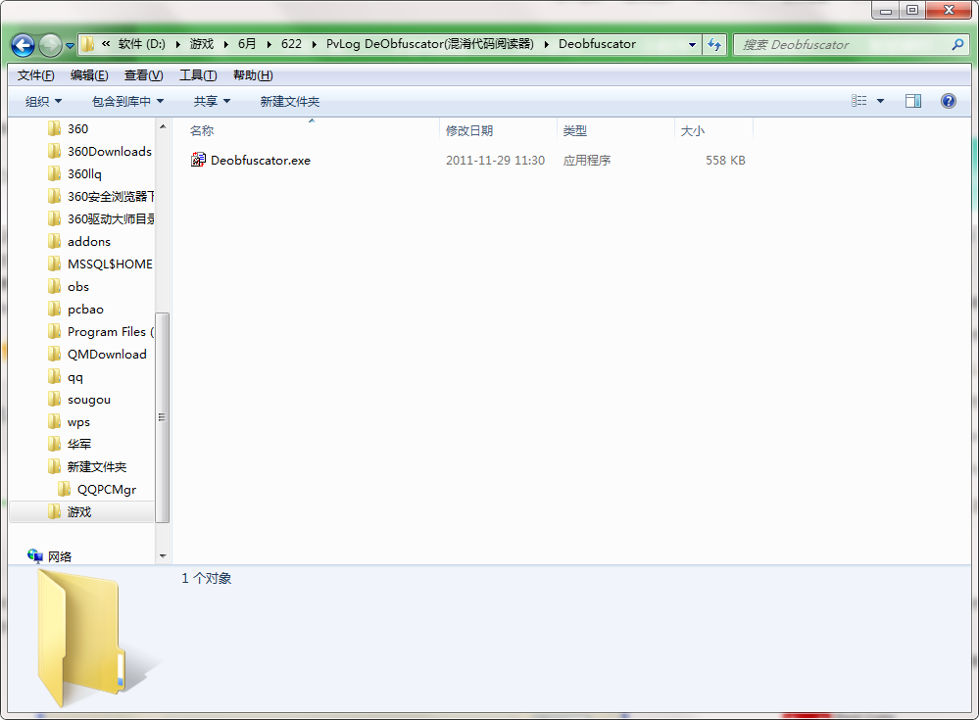Click the sougou folder icon
The image size is (979, 720).
click(x=54, y=399)
